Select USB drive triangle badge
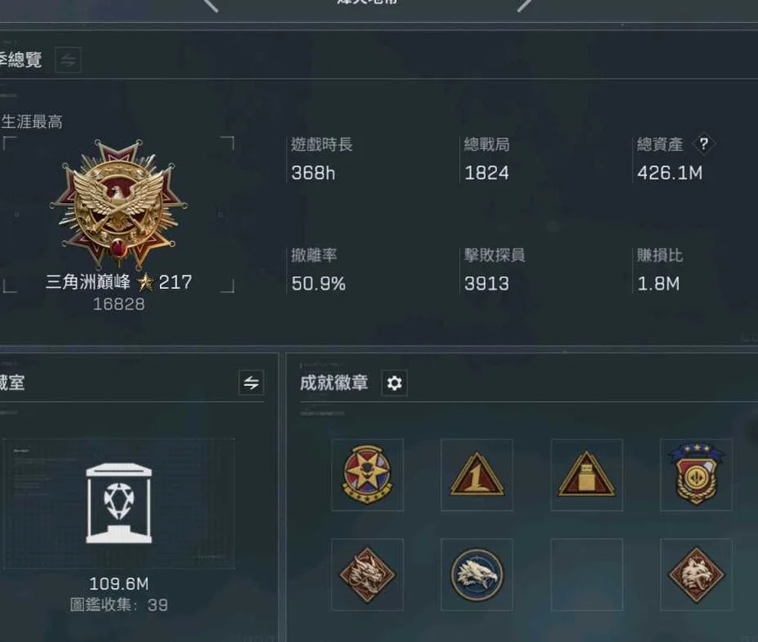This screenshot has width=758, height=642. tap(586, 474)
